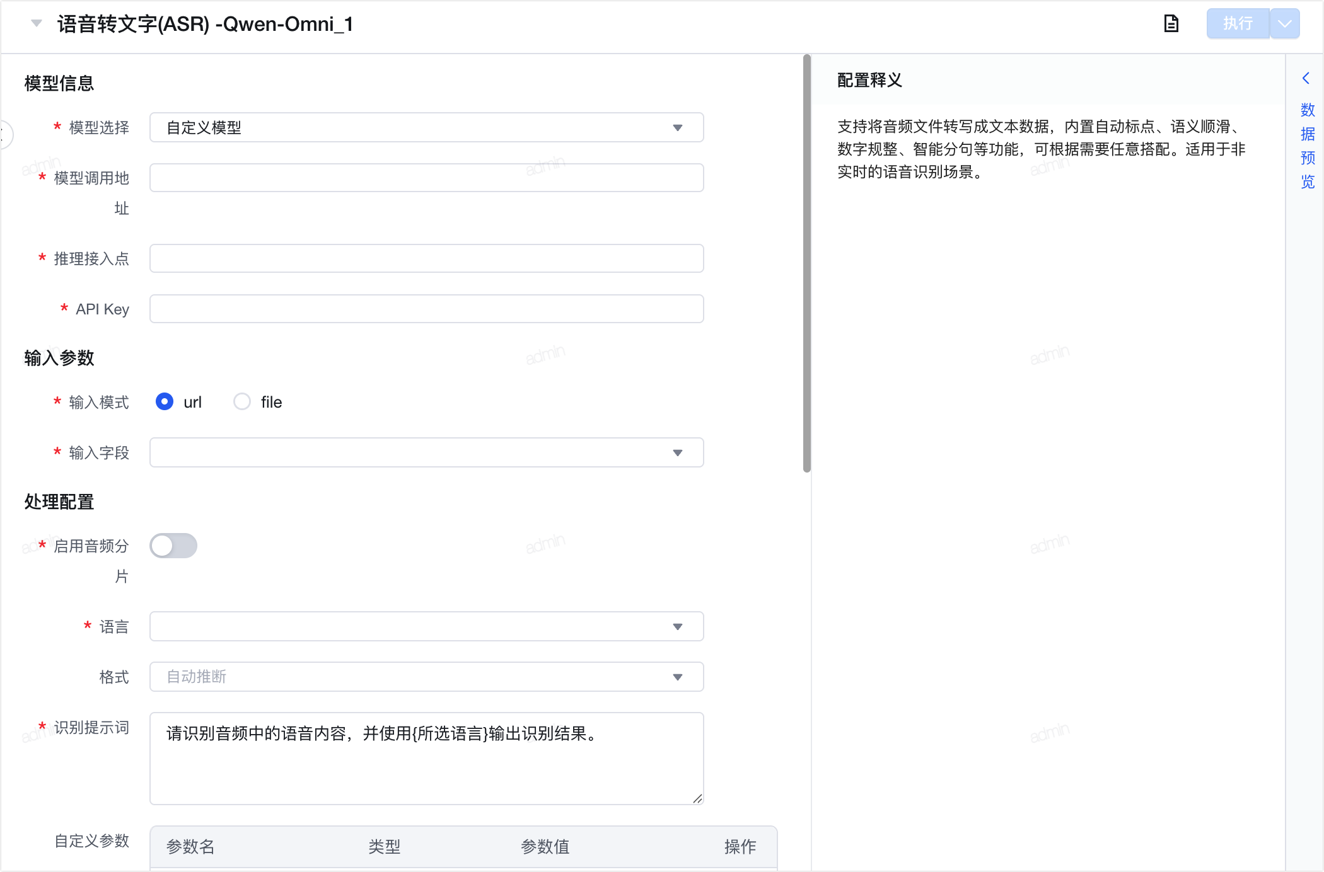Expand the 数据预览 side panel chevron
This screenshot has width=1324, height=872.
point(1306,78)
